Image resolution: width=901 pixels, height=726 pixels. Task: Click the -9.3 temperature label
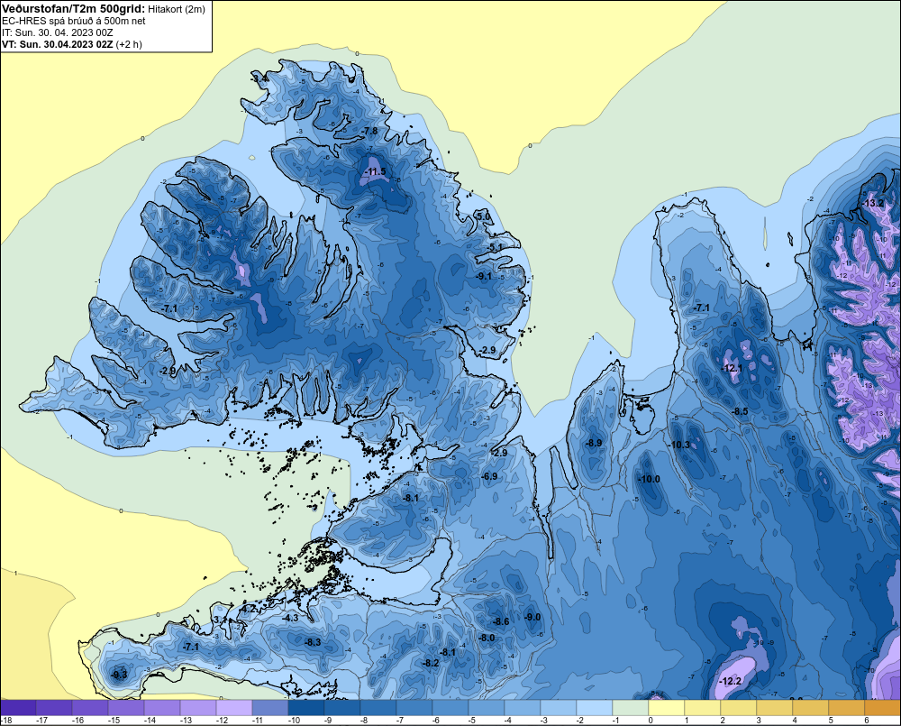coord(119,675)
